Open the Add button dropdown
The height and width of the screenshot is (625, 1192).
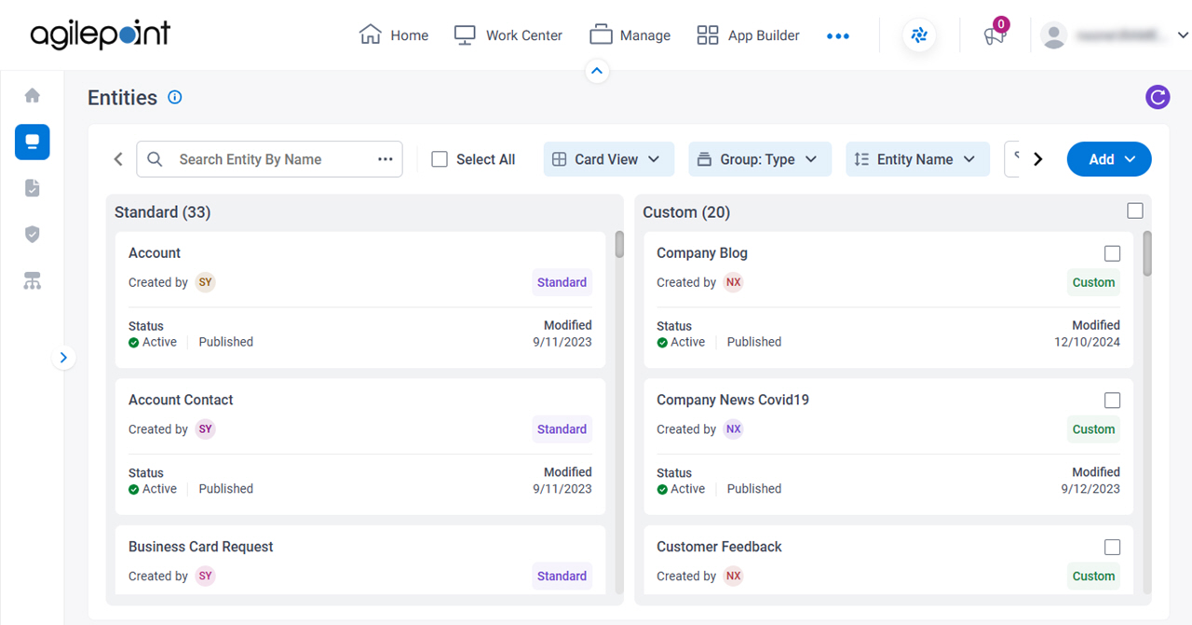(x=1109, y=159)
